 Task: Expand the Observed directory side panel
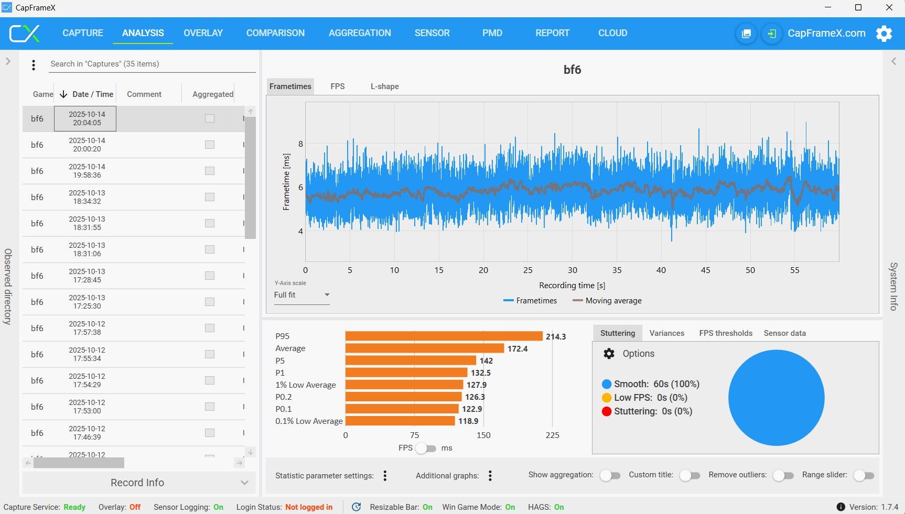point(8,61)
